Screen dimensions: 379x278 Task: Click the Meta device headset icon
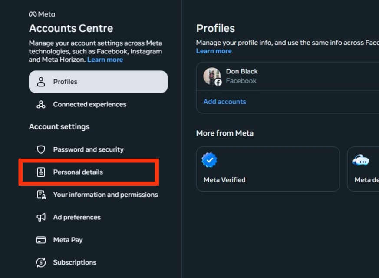click(x=360, y=160)
